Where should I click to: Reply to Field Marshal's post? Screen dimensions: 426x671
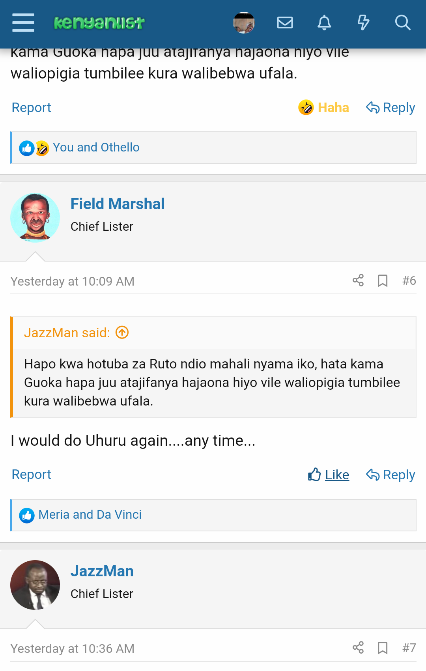[x=390, y=475]
